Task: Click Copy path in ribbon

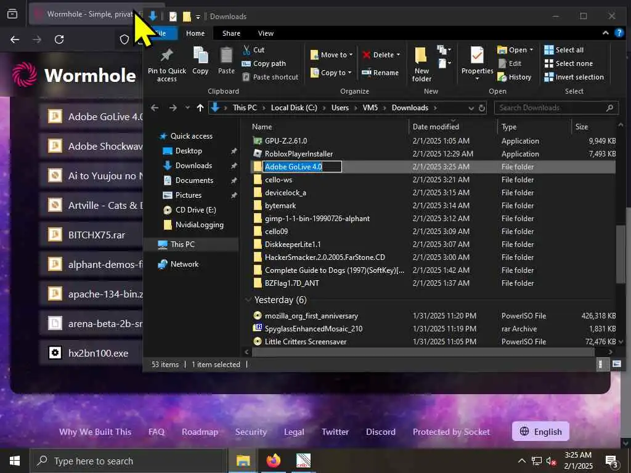Action: point(264,63)
